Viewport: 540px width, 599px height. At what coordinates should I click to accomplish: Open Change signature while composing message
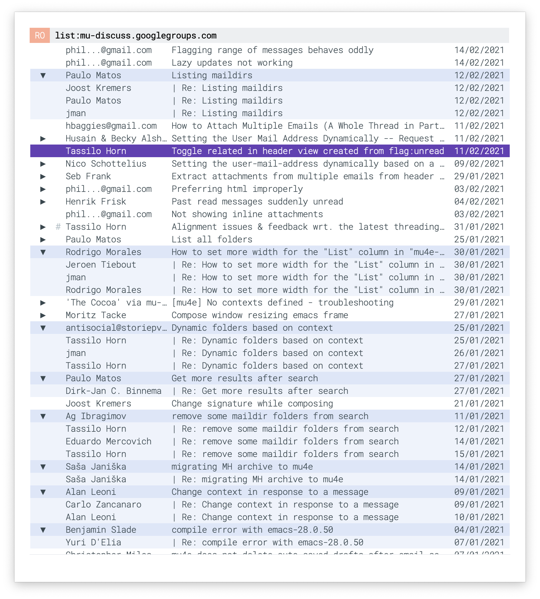click(270, 404)
